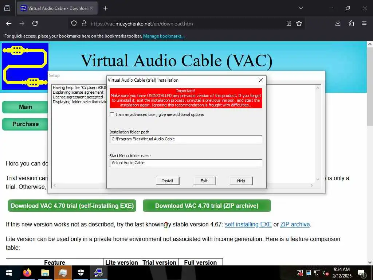Viewport: 373px width, 280px height.
Task: Click the 'Full version' table header
Action: (x=200, y=262)
